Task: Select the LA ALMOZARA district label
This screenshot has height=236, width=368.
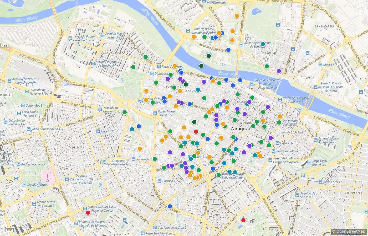Action: pyautogui.click(x=112, y=53)
